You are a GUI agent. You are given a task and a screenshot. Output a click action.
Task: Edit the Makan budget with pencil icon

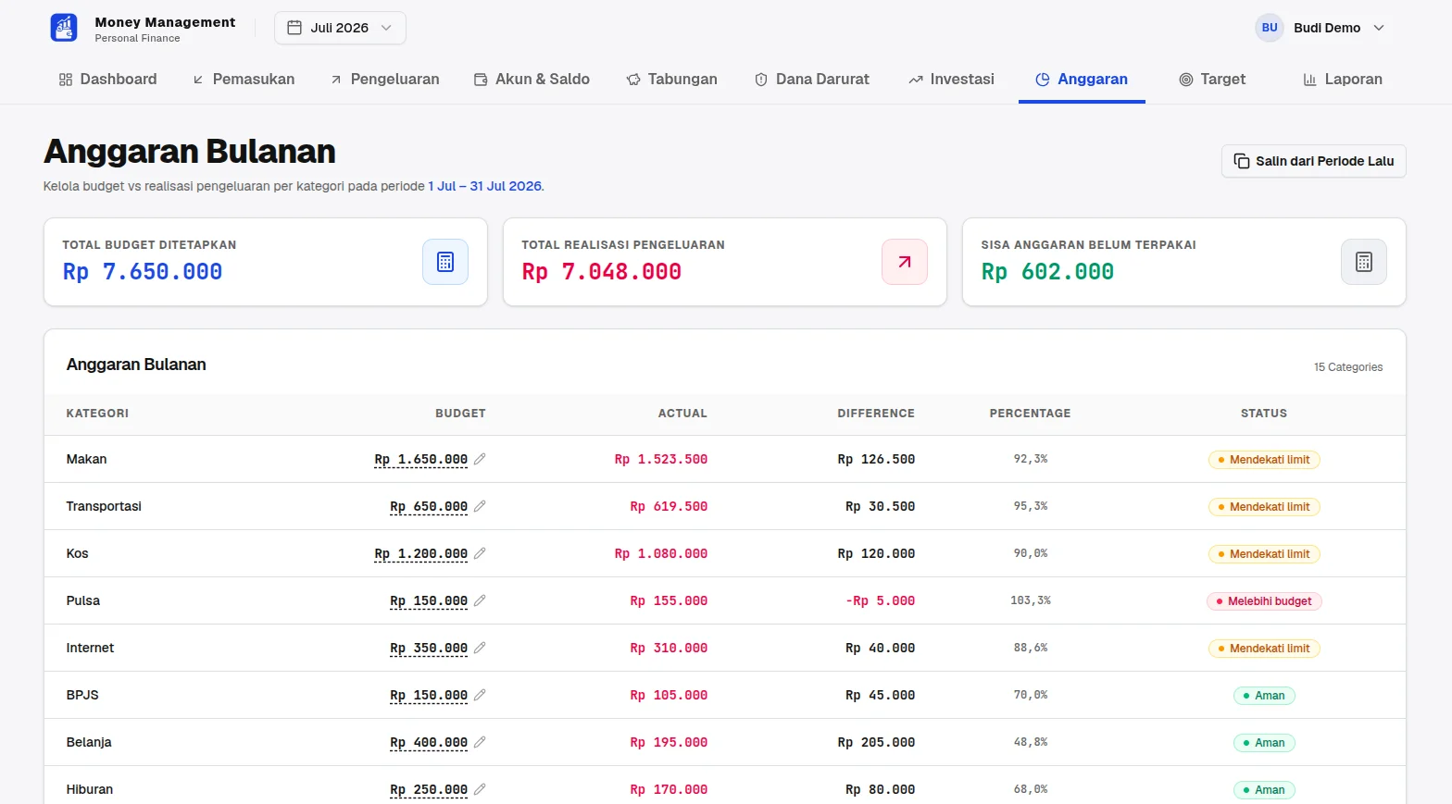pos(480,459)
